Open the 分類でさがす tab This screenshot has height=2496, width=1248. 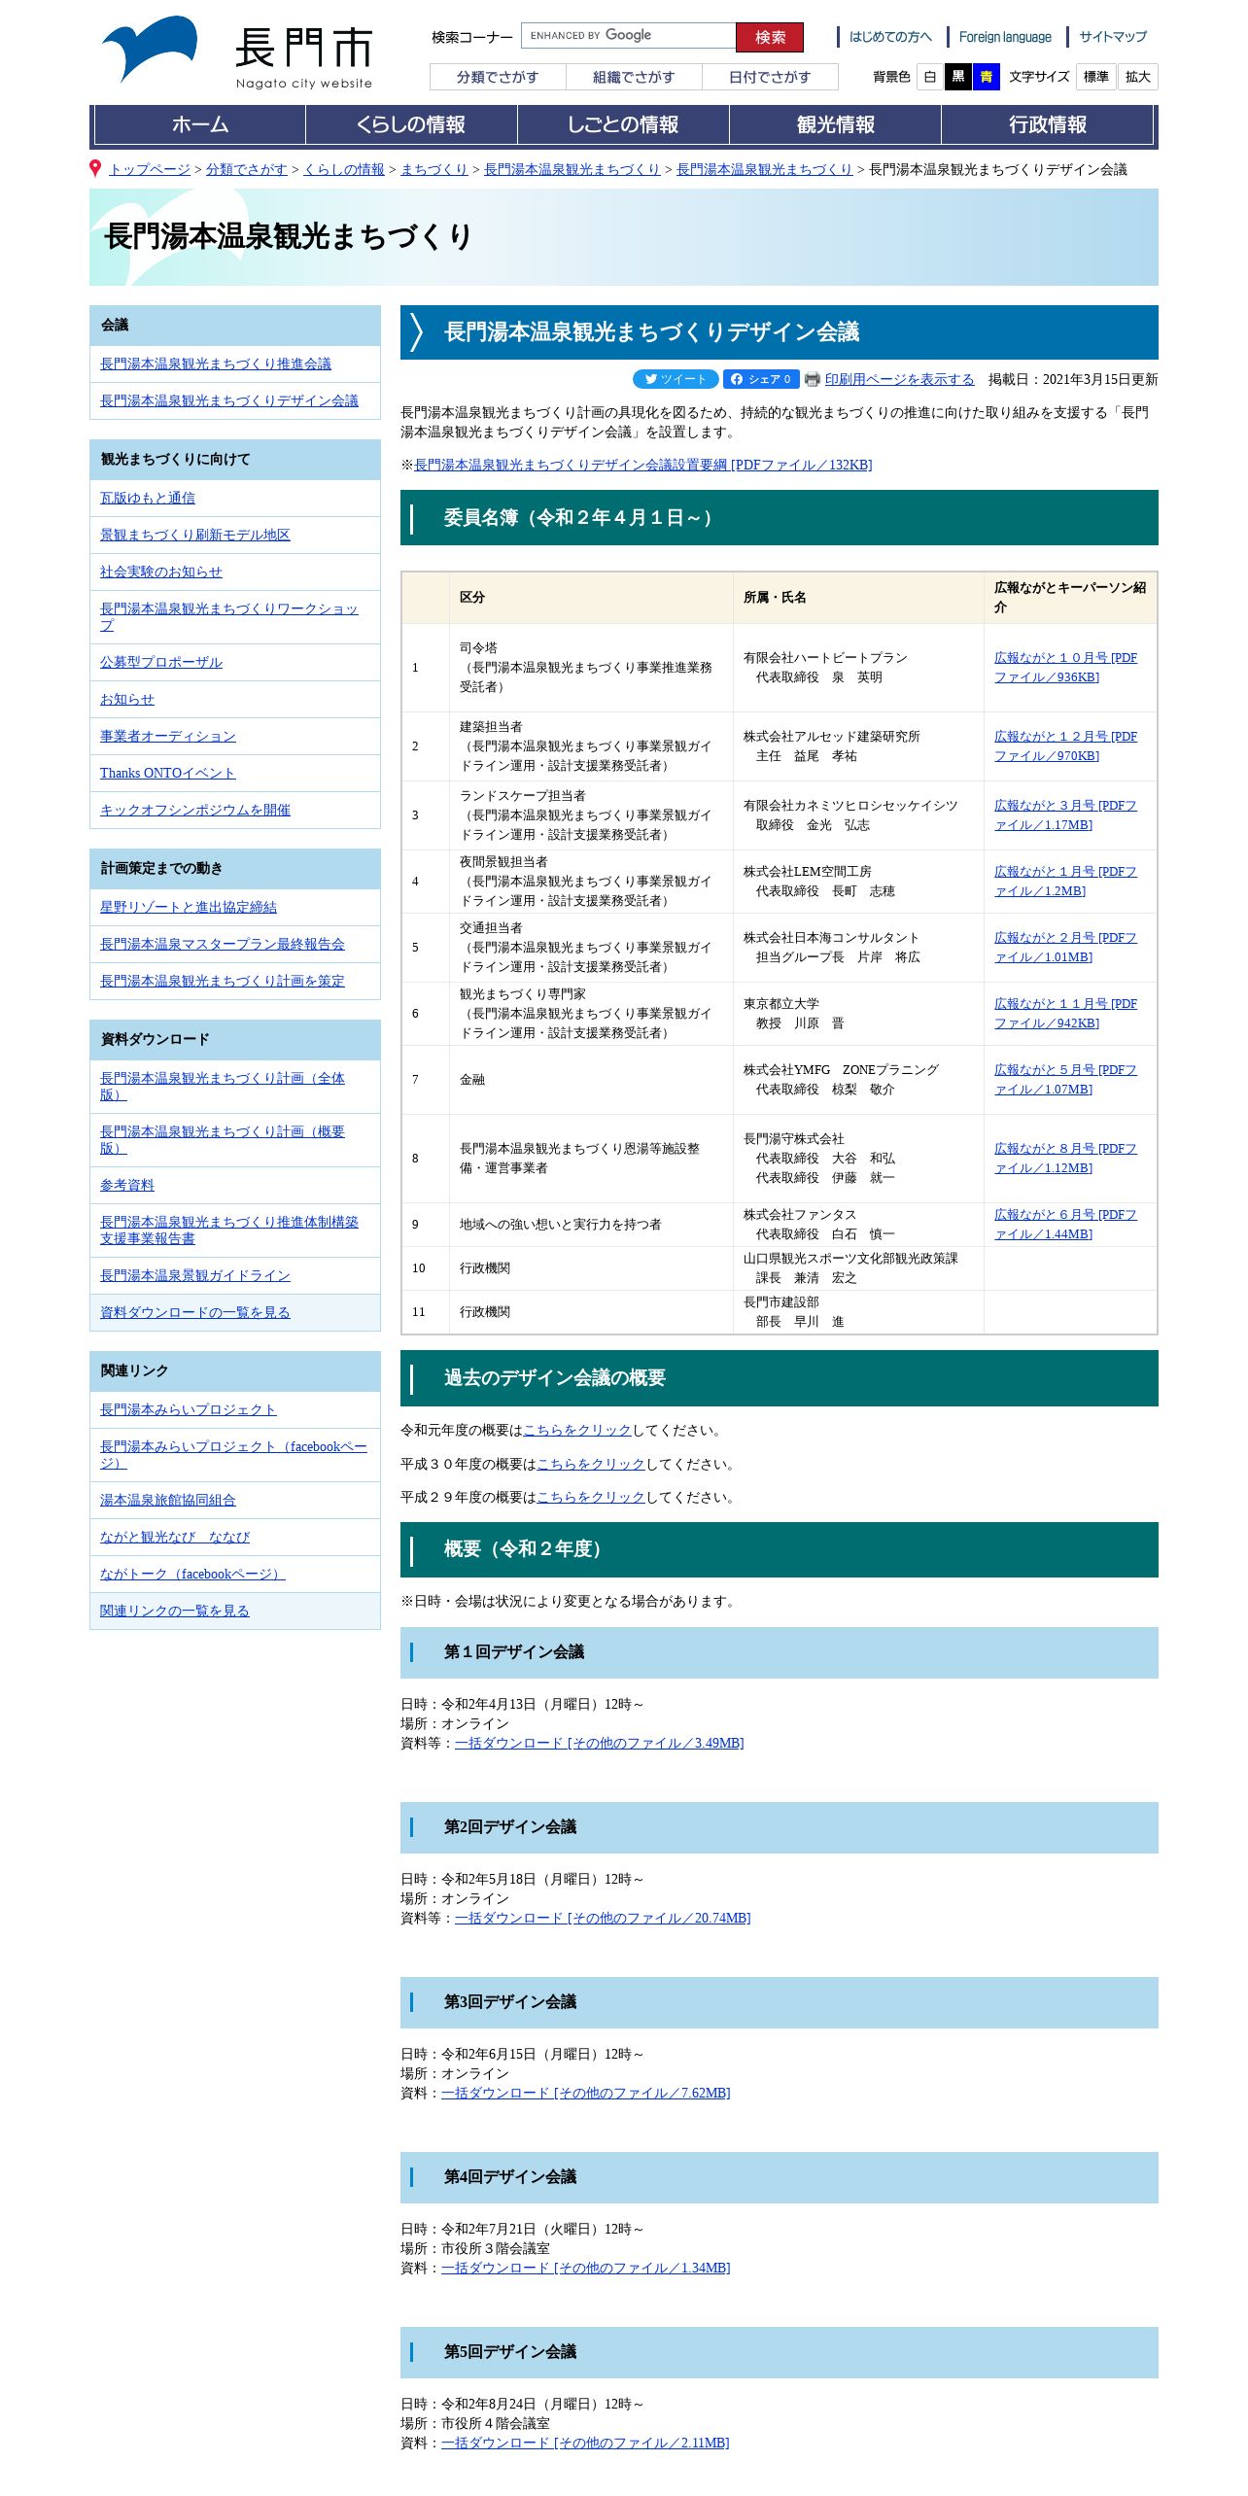(x=498, y=77)
